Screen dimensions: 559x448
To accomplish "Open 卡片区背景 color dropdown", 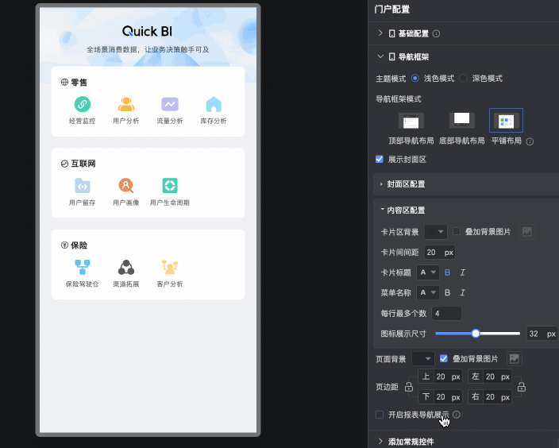I will point(436,232).
